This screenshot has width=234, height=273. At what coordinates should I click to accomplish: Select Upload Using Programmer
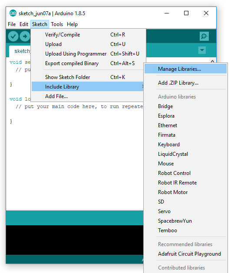click(88, 54)
